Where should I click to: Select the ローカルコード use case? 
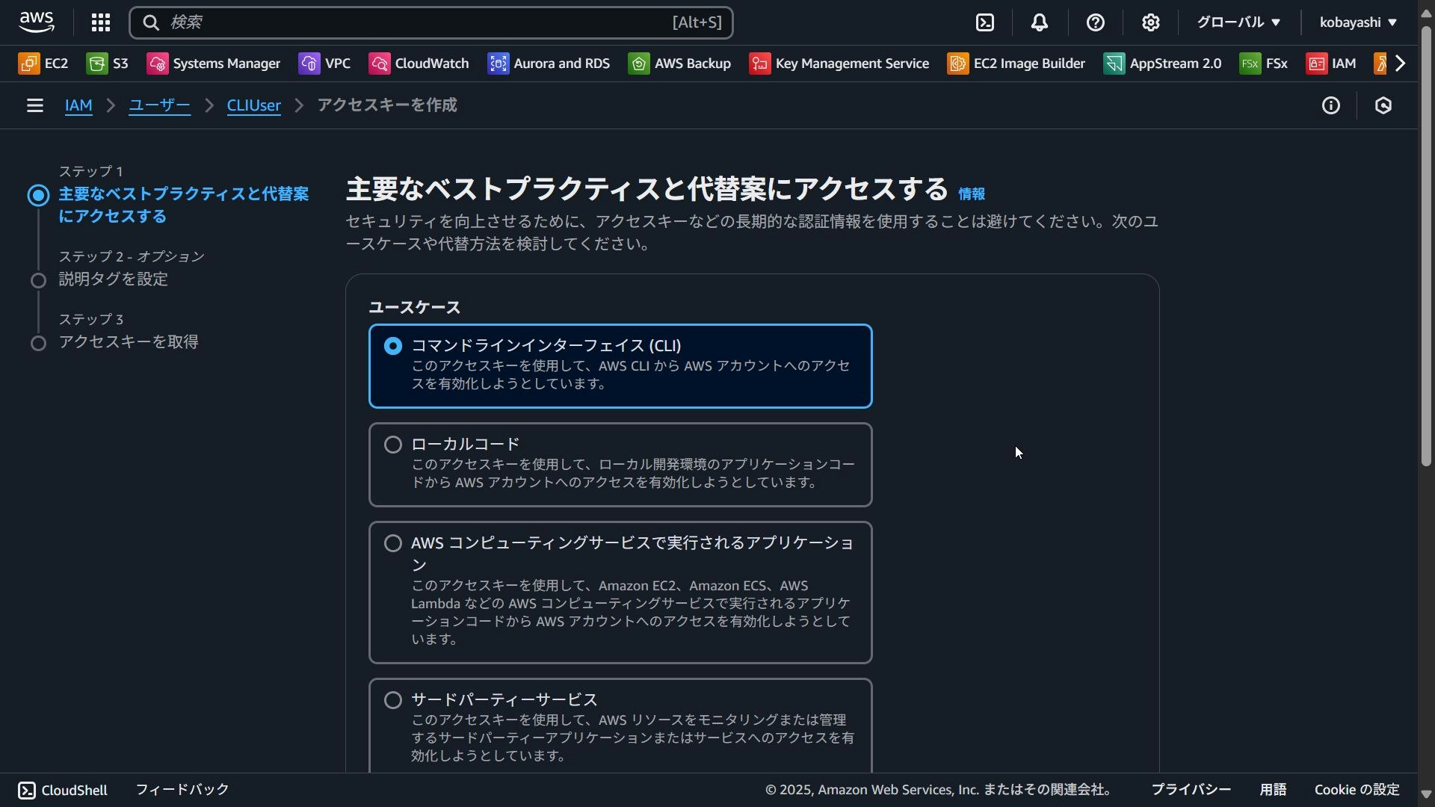[x=393, y=444]
